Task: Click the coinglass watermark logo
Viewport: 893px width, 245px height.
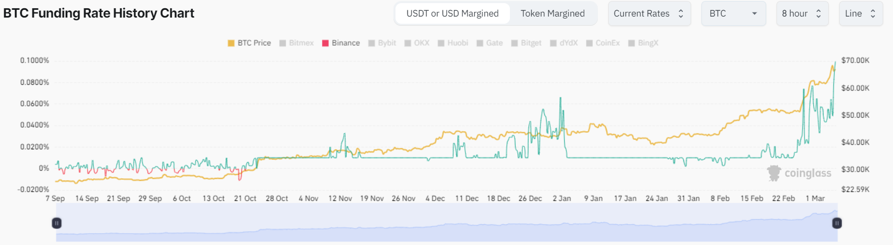Action: pos(799,173)
